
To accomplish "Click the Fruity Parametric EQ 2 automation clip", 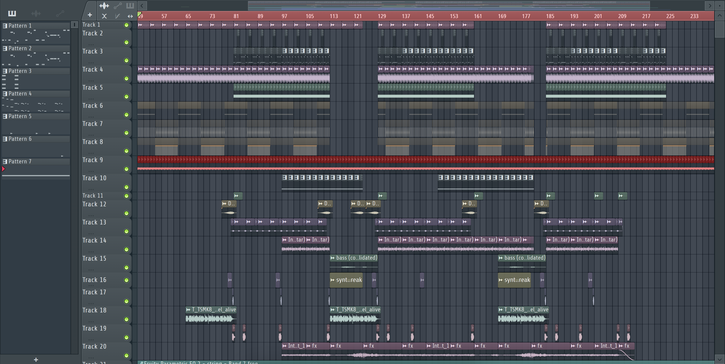I will click(x=425, y=362).
